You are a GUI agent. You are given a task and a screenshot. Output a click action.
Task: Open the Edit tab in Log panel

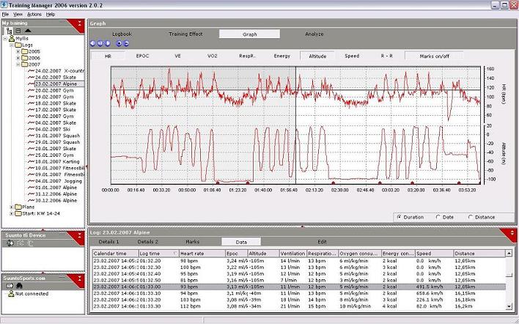tap(322, 242)
